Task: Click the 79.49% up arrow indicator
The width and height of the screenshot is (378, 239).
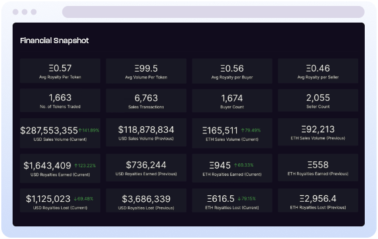Action: click(x=251, y=130)
